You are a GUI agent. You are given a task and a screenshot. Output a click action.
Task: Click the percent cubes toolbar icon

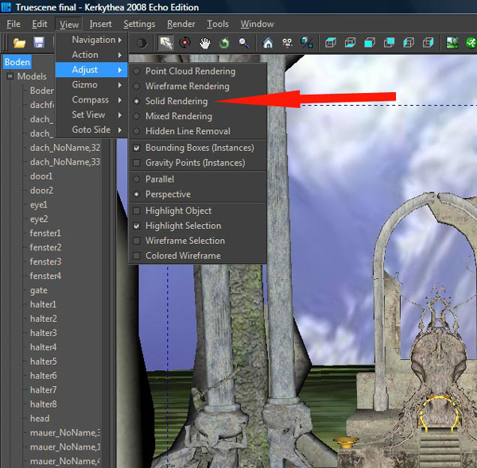[x=307, y=43]
